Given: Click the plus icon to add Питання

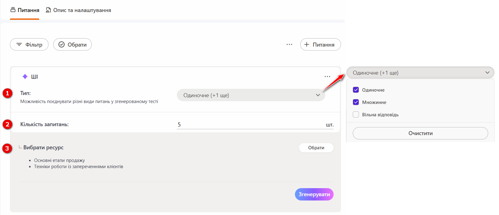Looking at the screenshot, I should (307, 45).
